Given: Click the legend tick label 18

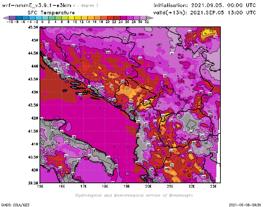Looking at the screenshot, I should pos(101,22).
